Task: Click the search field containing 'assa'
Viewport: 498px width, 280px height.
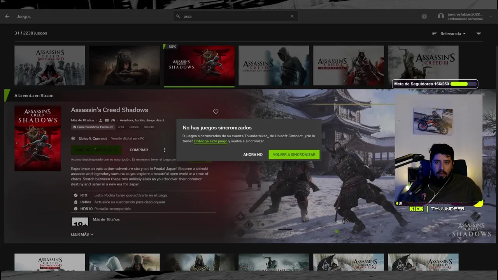Action: (x=235, y=16)
